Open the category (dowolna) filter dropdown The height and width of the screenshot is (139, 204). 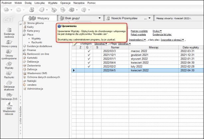click(101, 44)
